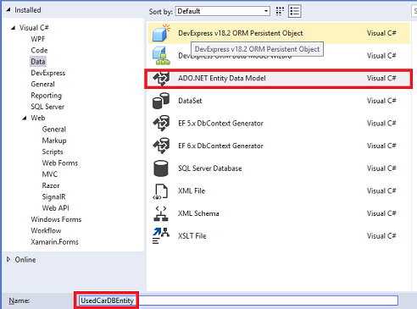Select SignalR category under Web
This screenshot has height=309, width=417.
click(x=53, y=196)
